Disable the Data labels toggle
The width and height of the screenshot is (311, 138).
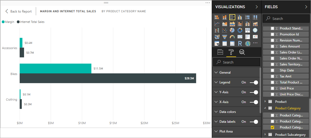click(254, 122)
